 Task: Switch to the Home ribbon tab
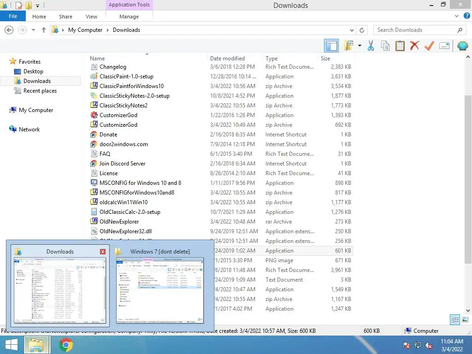(39, 17)
